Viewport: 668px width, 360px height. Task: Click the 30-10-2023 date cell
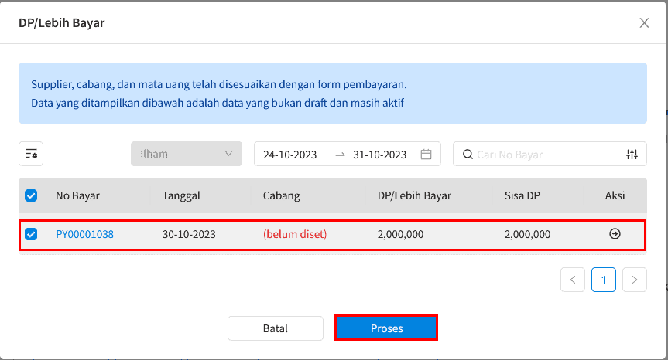pyautogui.click(x=189, y=234)
